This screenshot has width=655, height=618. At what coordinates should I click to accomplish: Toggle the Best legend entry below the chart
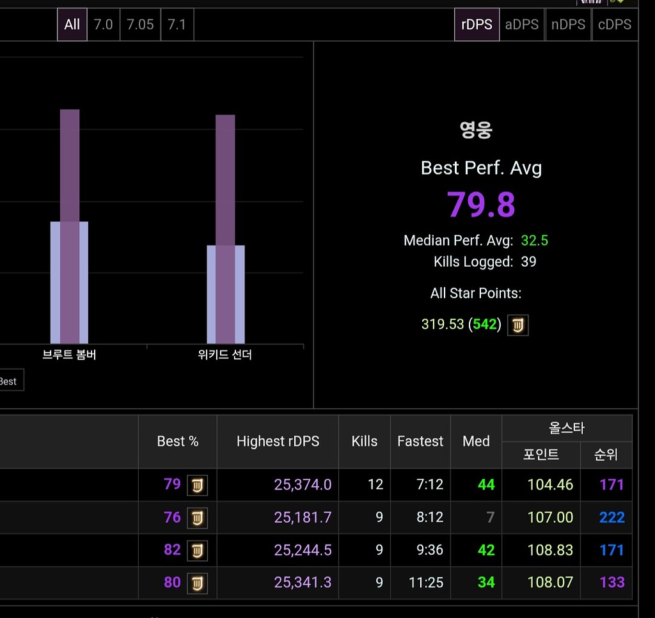pos(8,380)
